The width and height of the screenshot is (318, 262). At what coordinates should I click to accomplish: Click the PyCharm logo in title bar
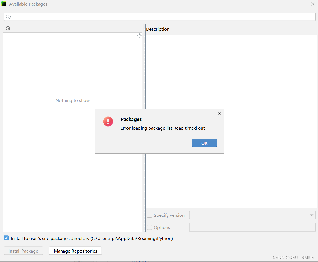4,4
